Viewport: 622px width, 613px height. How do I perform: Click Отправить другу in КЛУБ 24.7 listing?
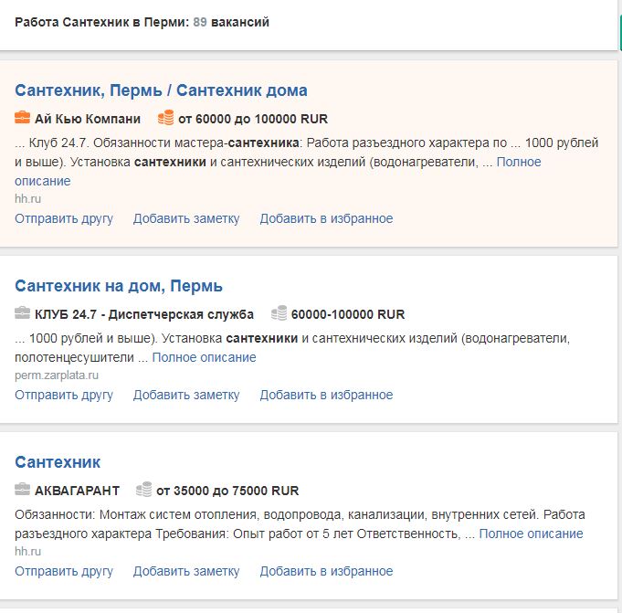[64, 396]
